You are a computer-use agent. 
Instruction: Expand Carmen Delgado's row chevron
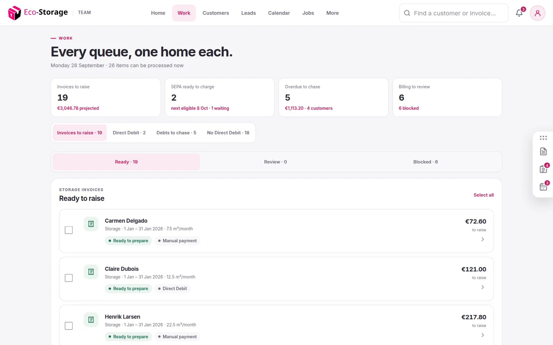pyautogui.click(x=482, y=239)
